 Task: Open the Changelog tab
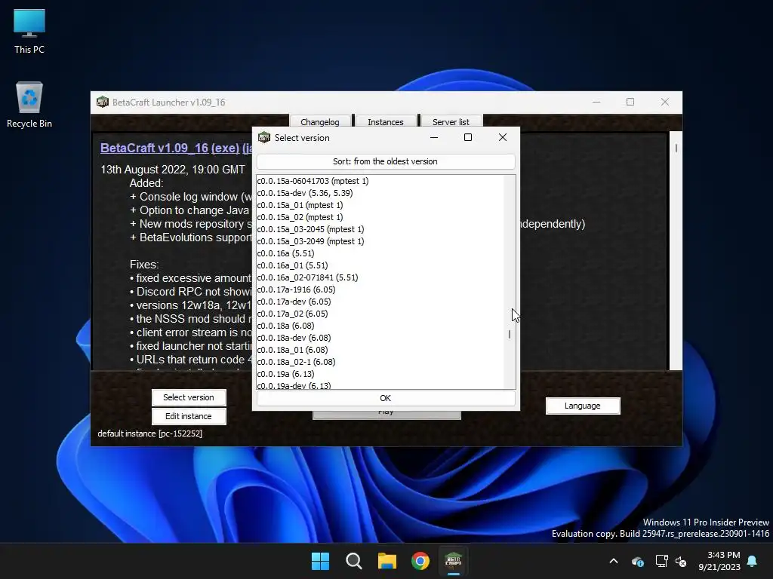click(x=320, y=121)
